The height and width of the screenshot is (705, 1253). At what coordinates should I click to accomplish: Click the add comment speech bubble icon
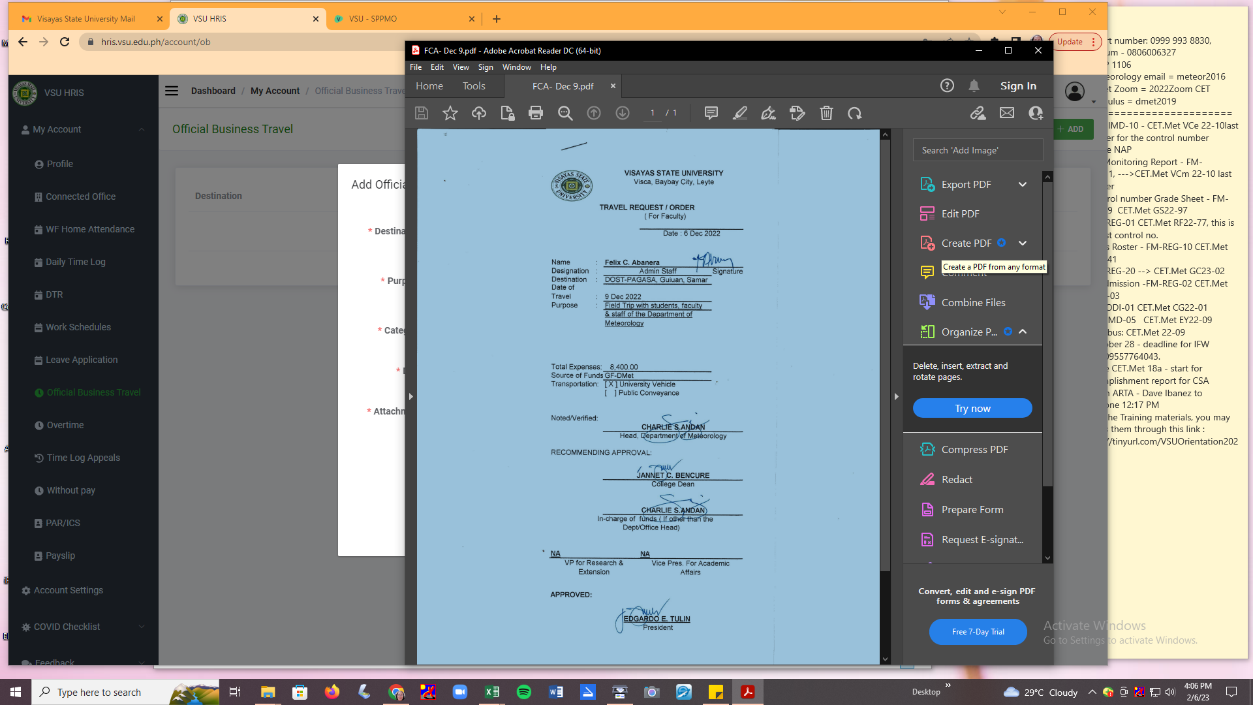[x=711, y=113]
